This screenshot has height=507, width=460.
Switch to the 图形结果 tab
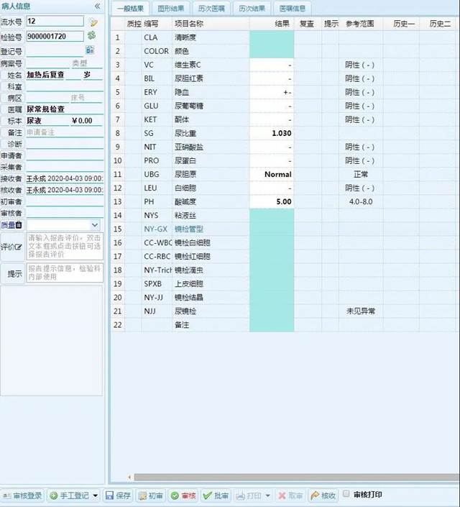pos(170,9)
